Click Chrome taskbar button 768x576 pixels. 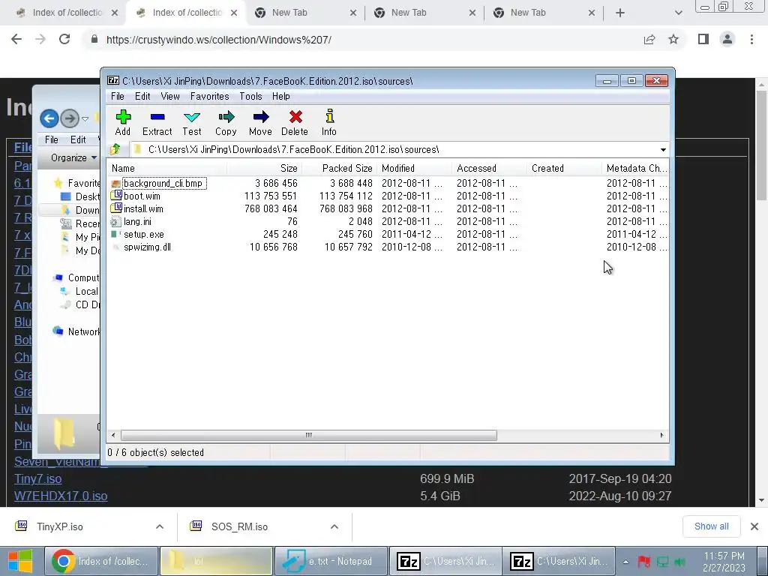(x=101, y=561)
